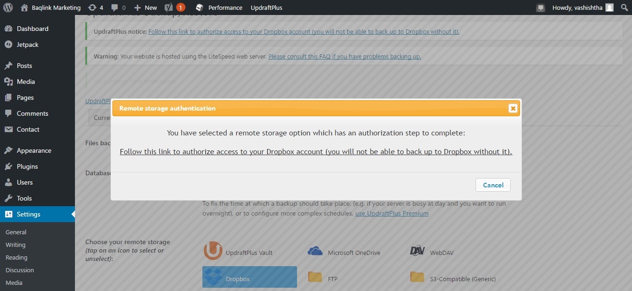This screenshot has width=632, height=291.
Task: Click Cancel in the authentication dialog
Action: pos(493,185)
